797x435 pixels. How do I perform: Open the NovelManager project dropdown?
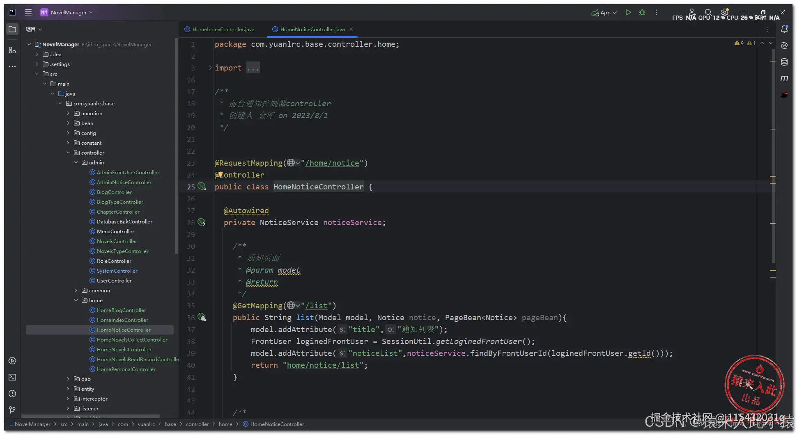[68, 13]
